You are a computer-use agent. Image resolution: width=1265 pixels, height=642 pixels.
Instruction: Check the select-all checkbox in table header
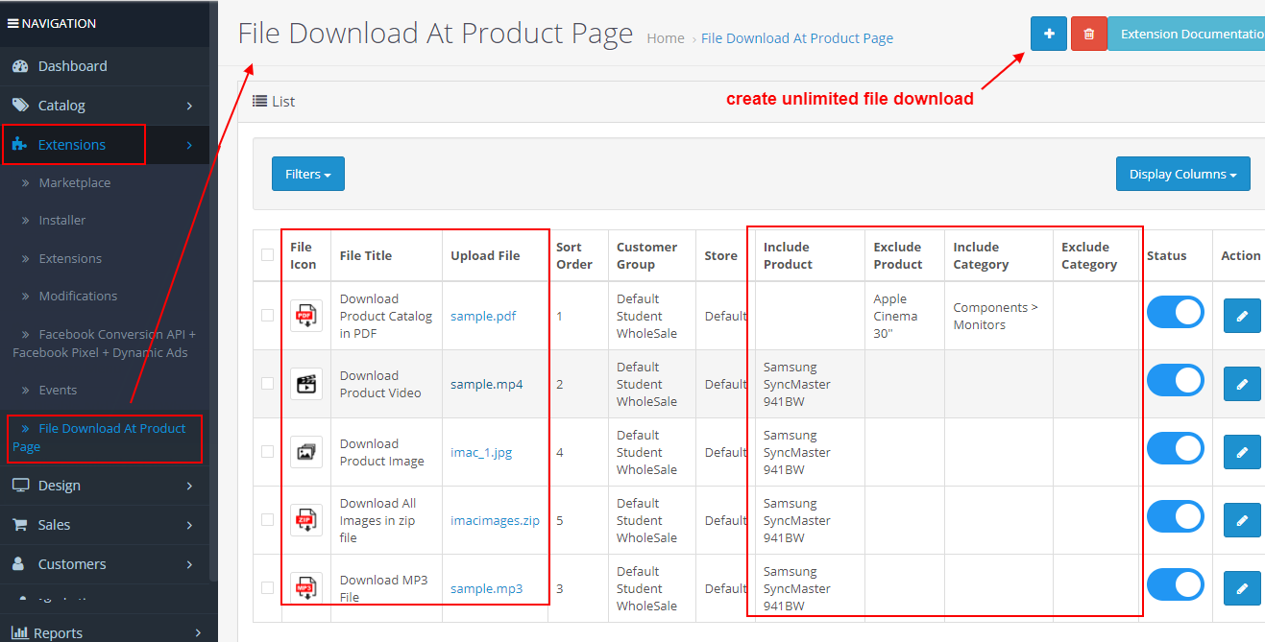pyautogui.click(x=266, y=255)
